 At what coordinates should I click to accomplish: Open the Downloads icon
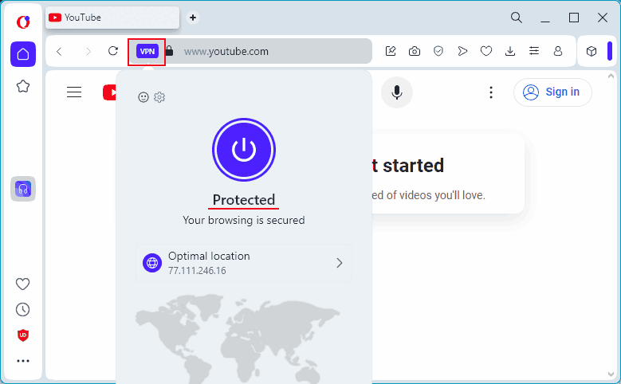510,51
